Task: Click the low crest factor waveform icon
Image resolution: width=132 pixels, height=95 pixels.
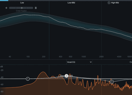Action: coord(6,8)
